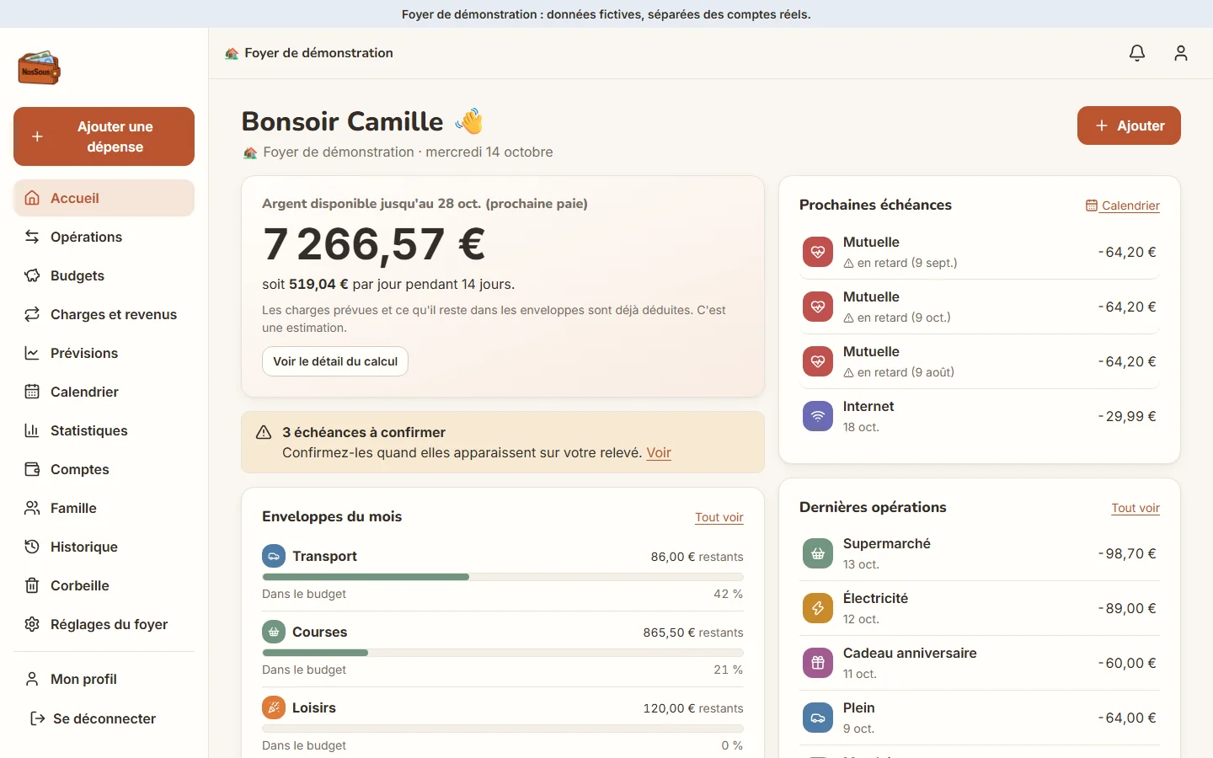The width and height of the screenshot is (1213, 758).
Task: Click the Cadeau anniversaire gift icon
Action: coord(817,663)
